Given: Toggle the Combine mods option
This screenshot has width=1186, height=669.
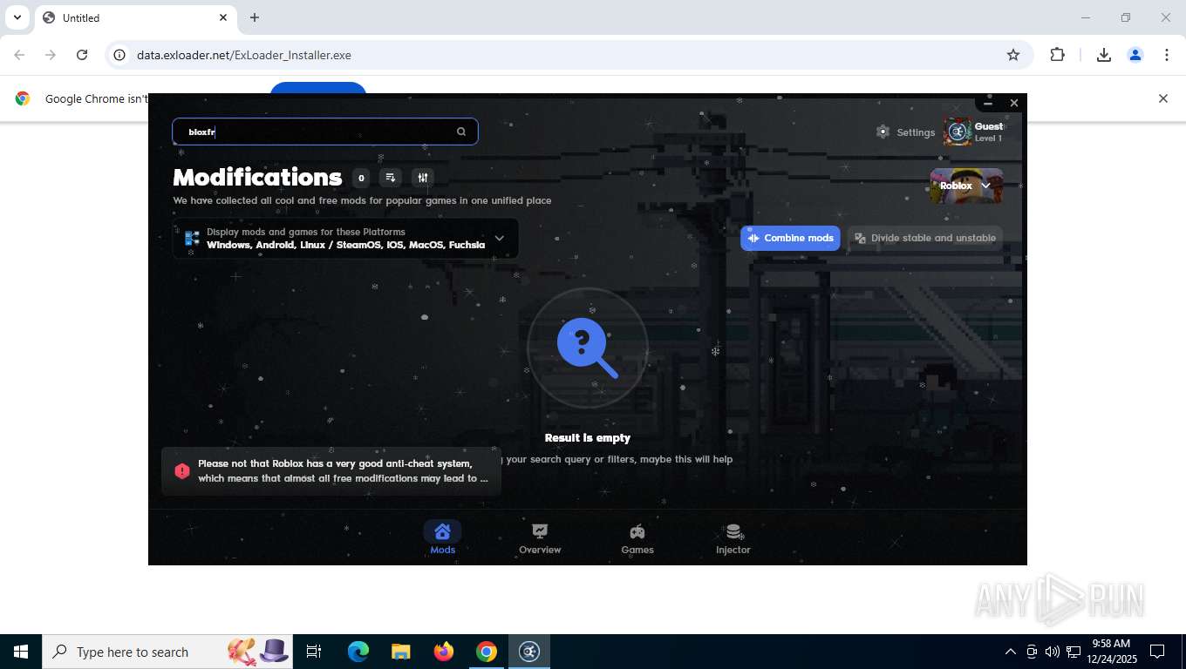Looking at the screenshot, I should tap(790, 238).
